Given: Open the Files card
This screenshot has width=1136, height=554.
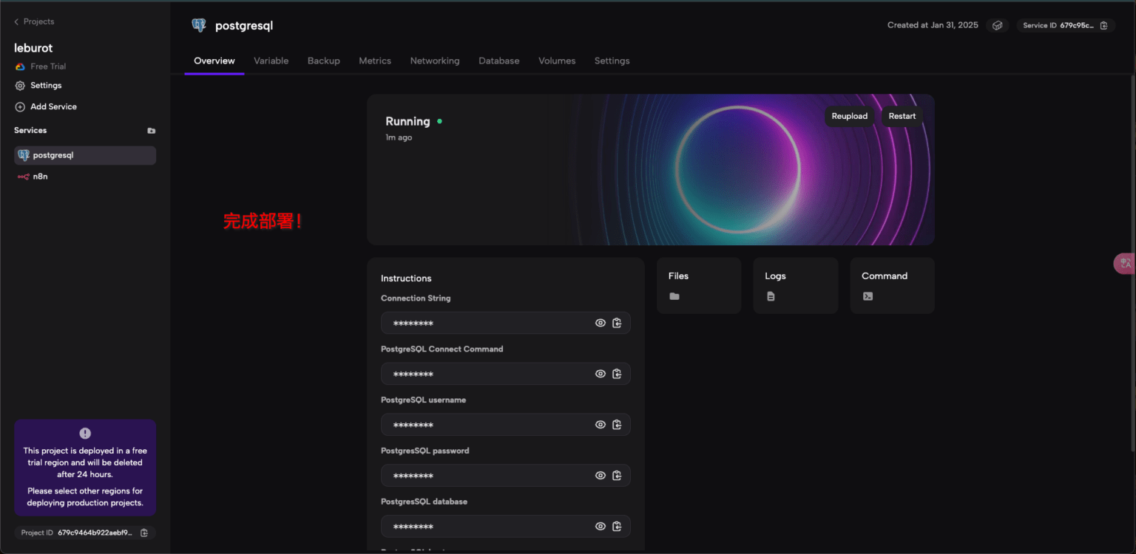Looking at the screenshot, I should point(699,286).
